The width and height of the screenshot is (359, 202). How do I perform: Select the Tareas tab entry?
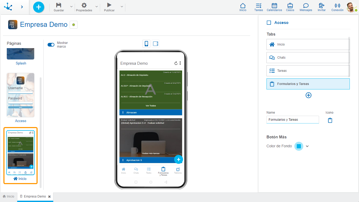pyautogui.click(x=308, y=71)
